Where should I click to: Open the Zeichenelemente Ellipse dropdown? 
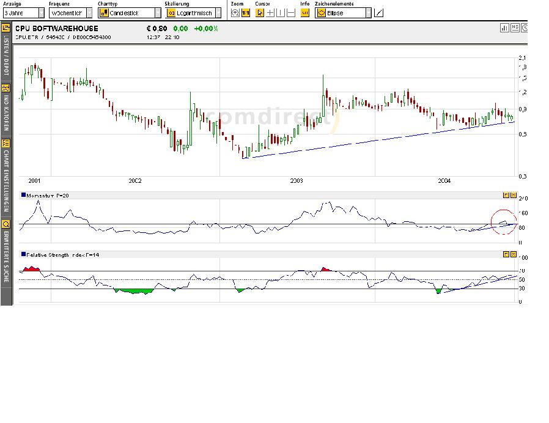[343, 13]
